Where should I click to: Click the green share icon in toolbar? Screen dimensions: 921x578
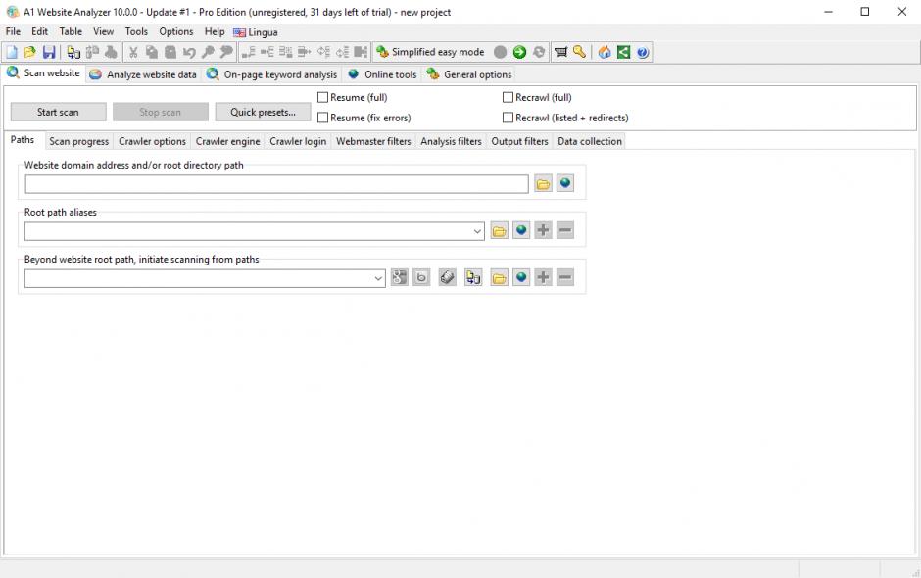click(x=623, y=52)
